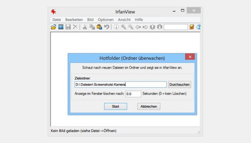Click the seconds delay input field
Screen dimensions: 251x143
pos(133,94)
